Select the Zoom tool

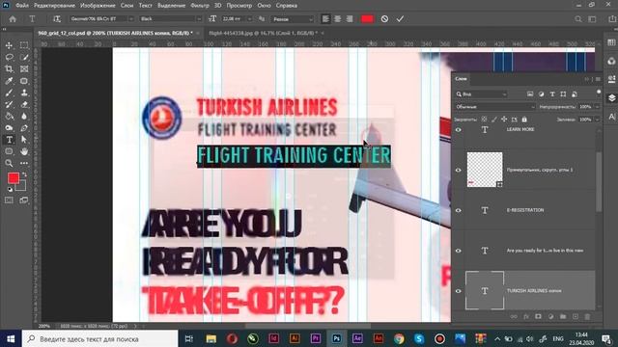click(9, 163)
